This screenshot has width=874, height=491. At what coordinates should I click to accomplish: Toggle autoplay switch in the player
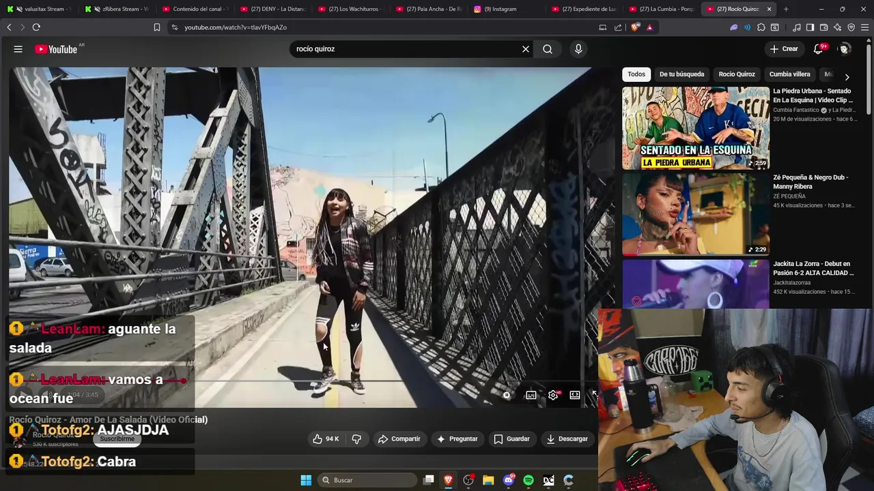(507, 395)
